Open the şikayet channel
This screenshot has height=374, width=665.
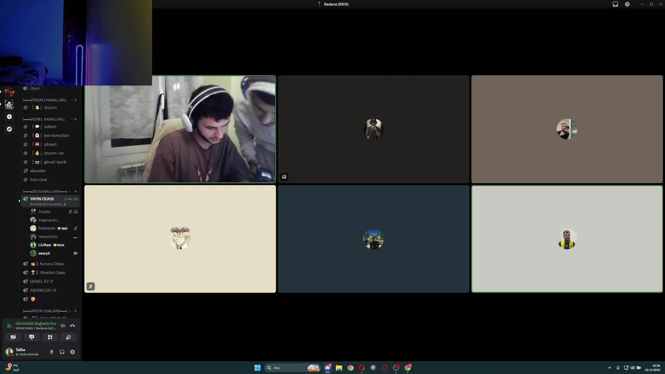click(50, 144)
